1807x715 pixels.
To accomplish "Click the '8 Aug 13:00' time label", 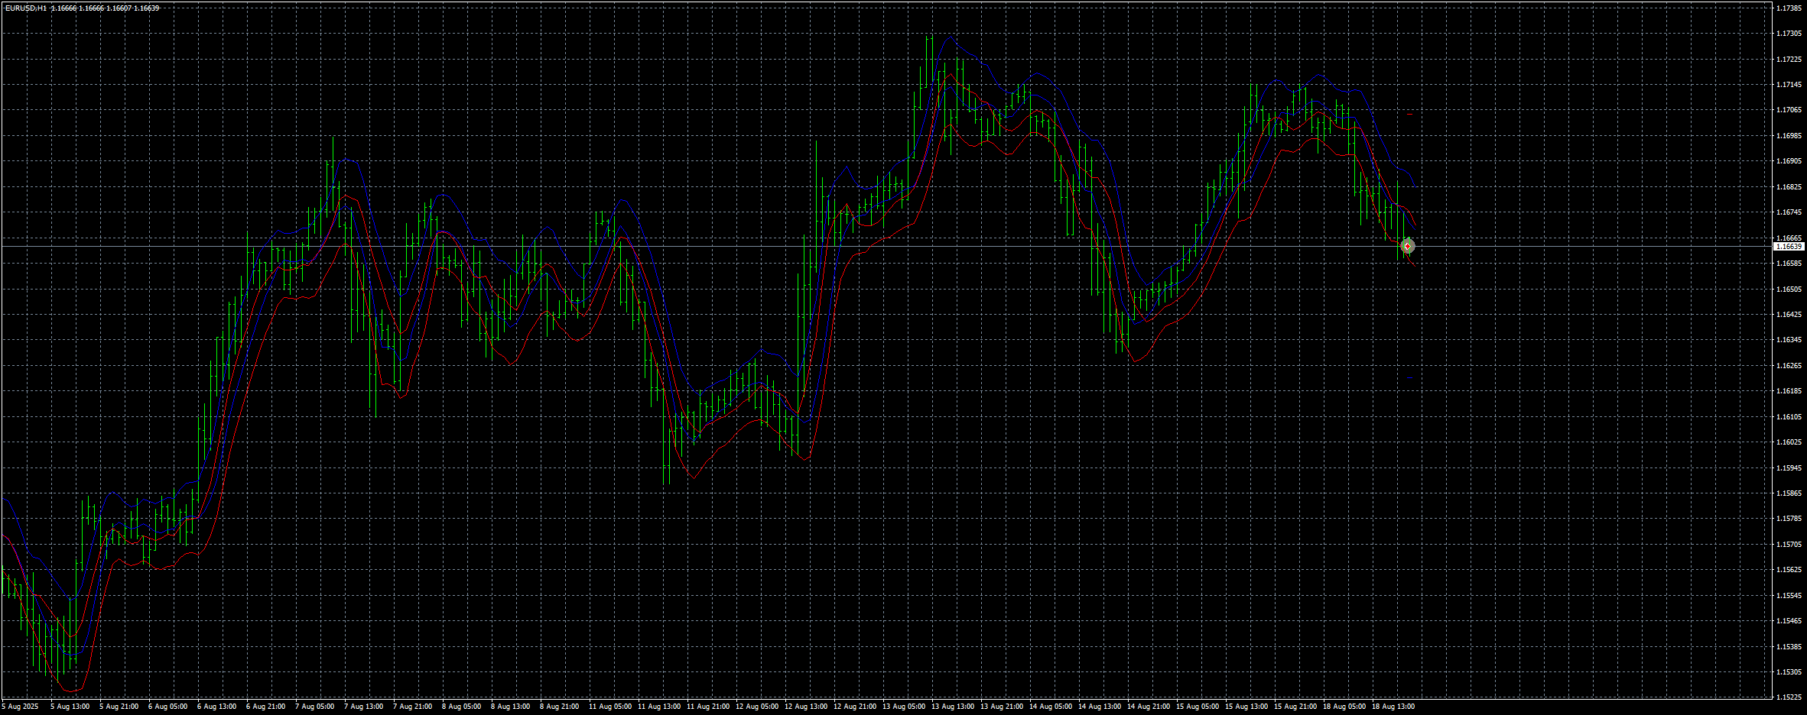I will (x=510, y=707).
